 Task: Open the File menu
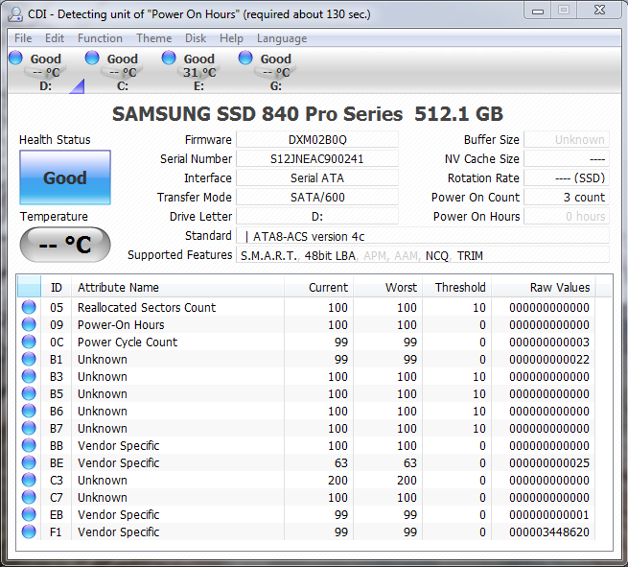tap(23, 38)
